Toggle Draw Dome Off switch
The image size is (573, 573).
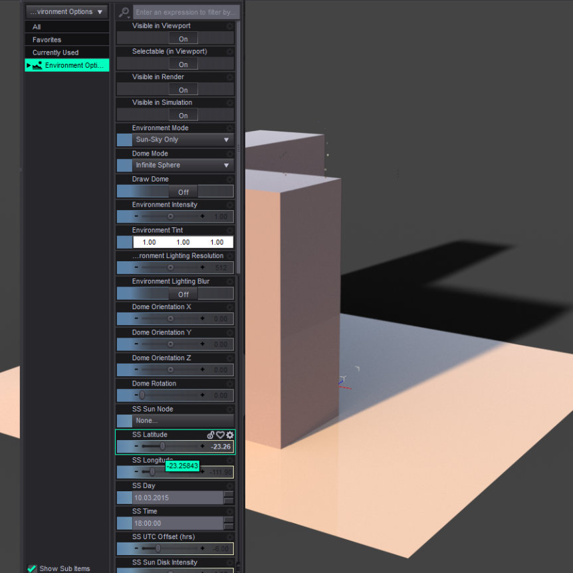coord(183,191)
